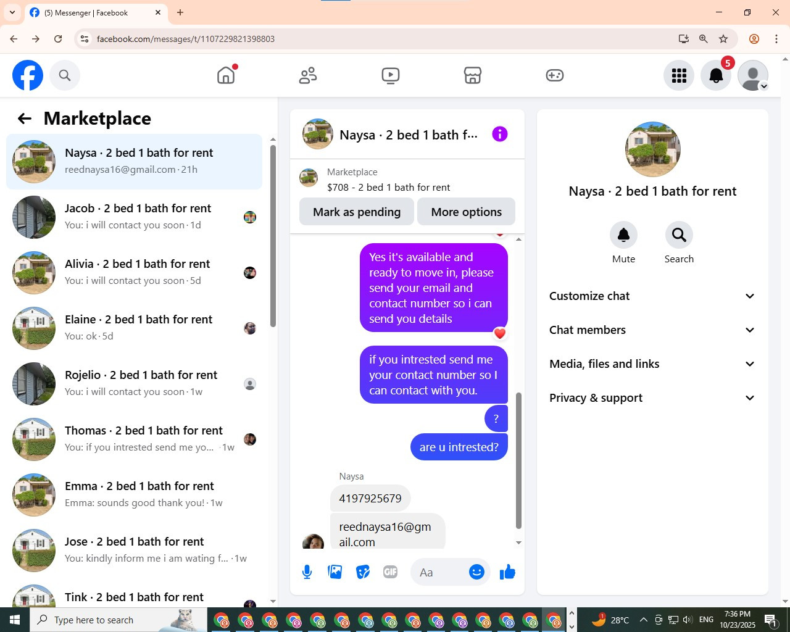Expand Customize chat section

[652, 296]
